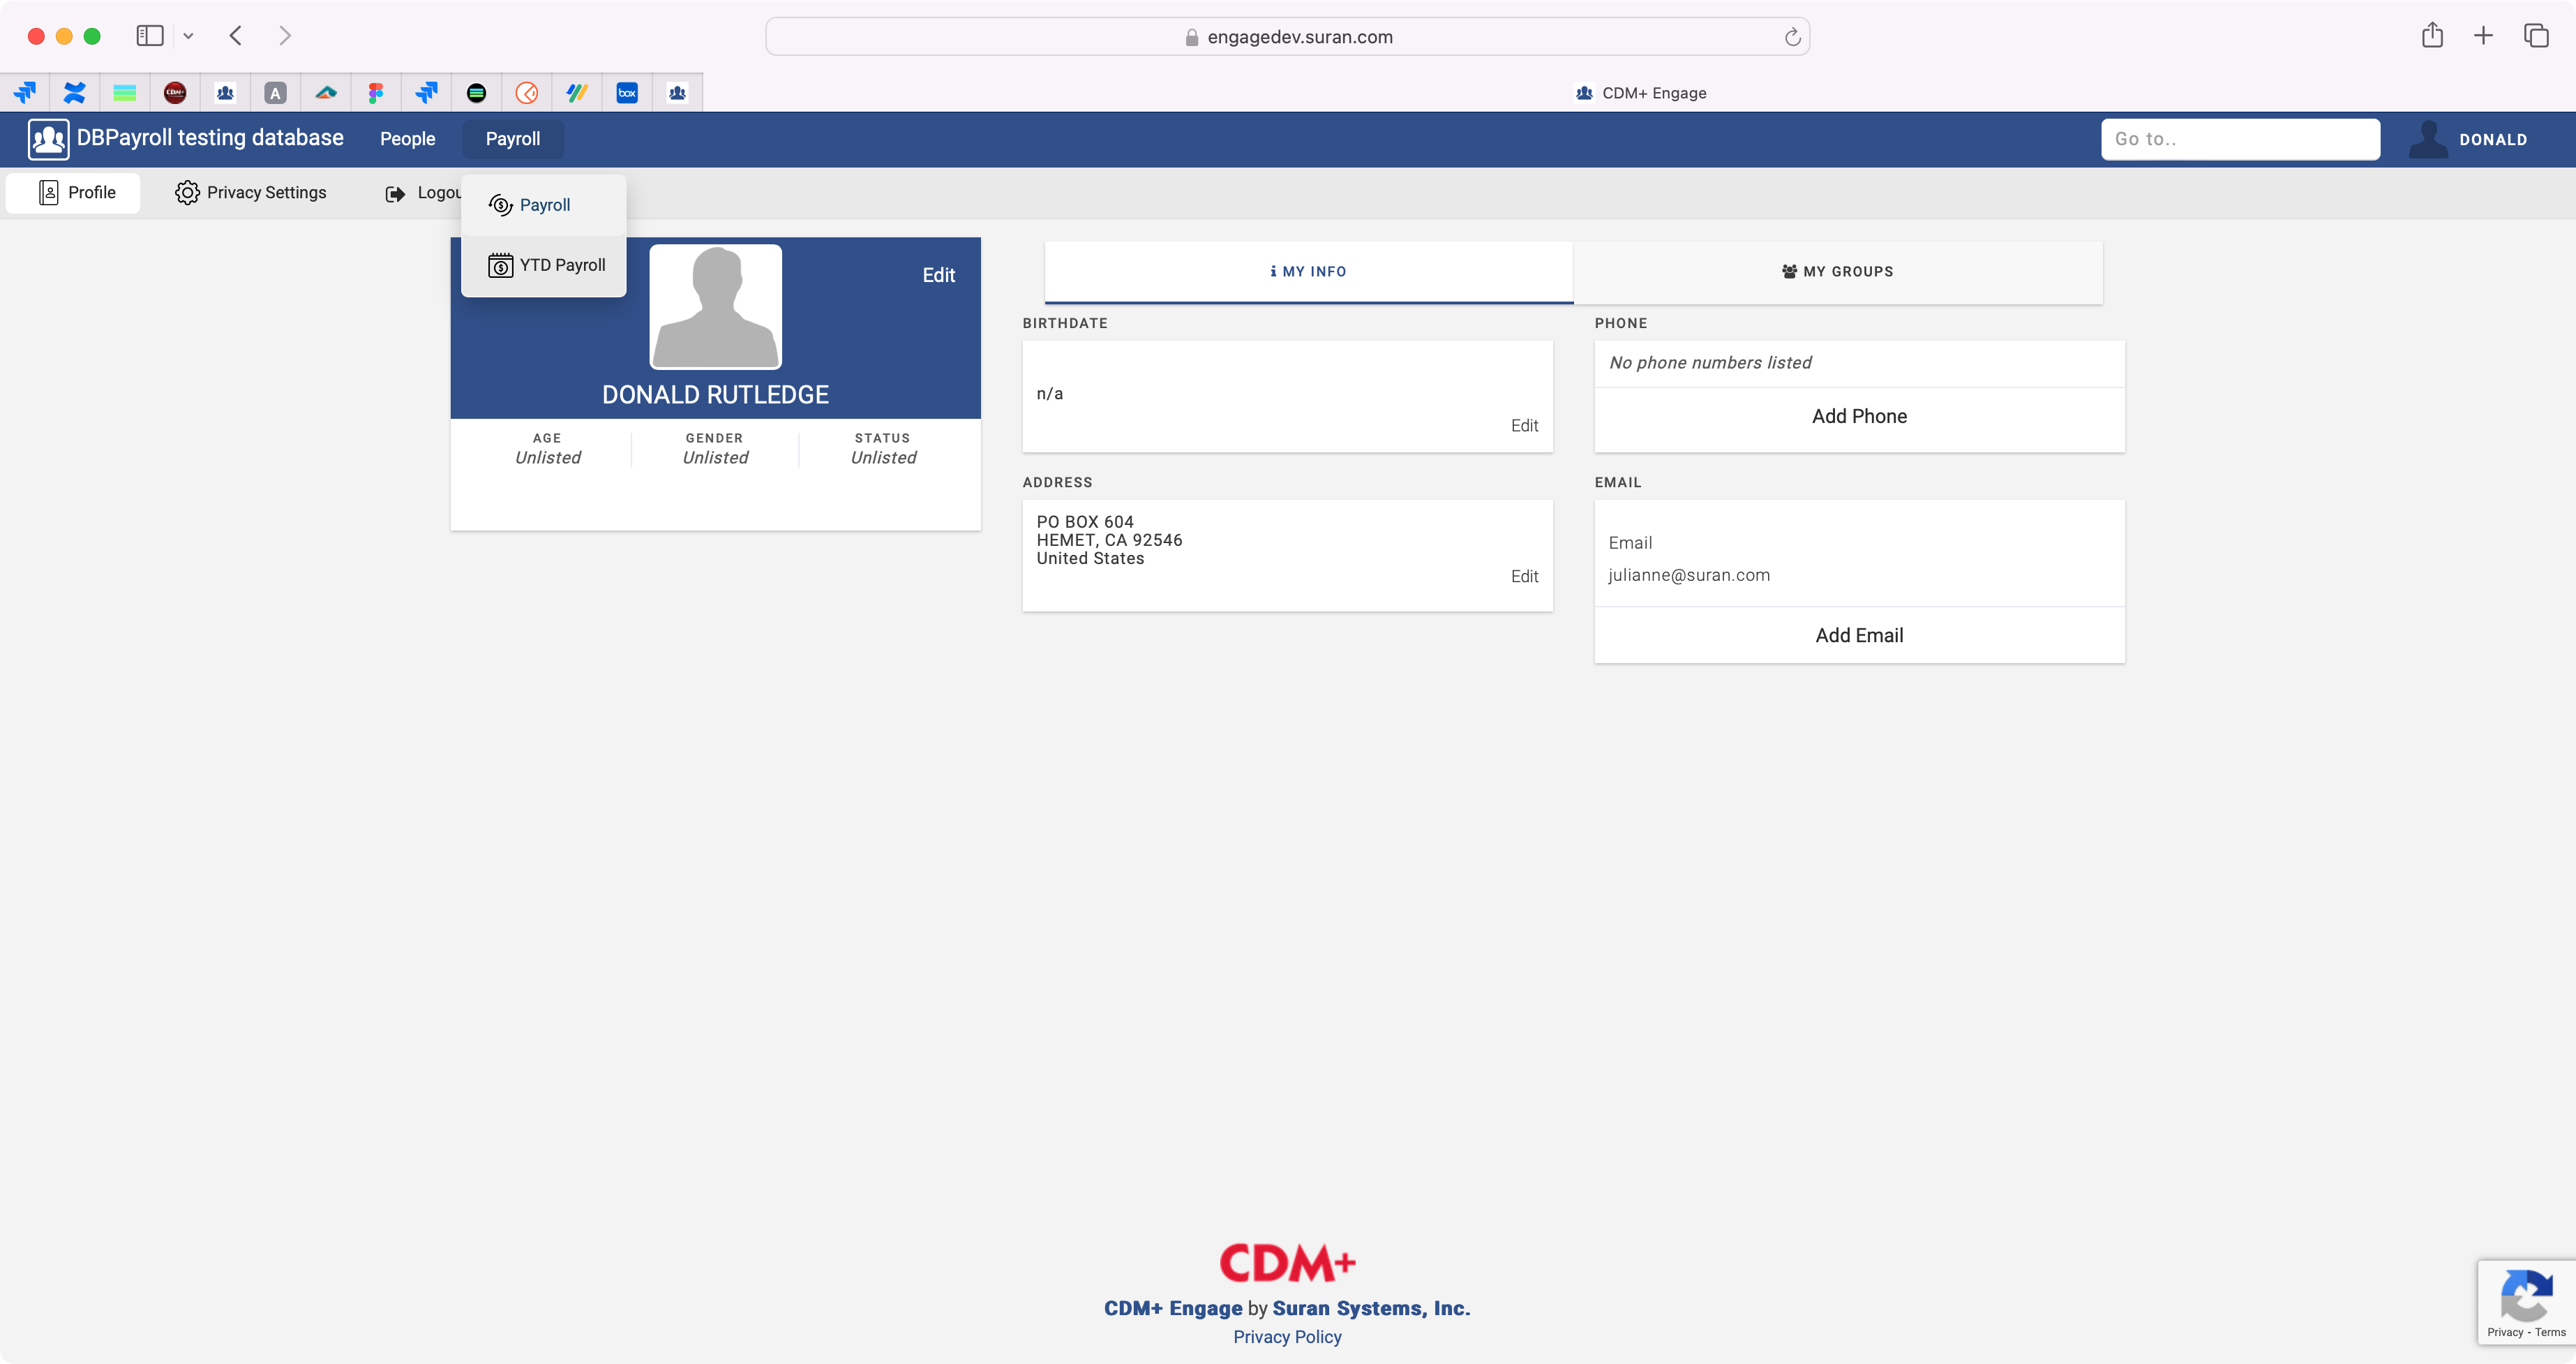
Task: Reload the page with refresh icon
Action: [1792, 37]
